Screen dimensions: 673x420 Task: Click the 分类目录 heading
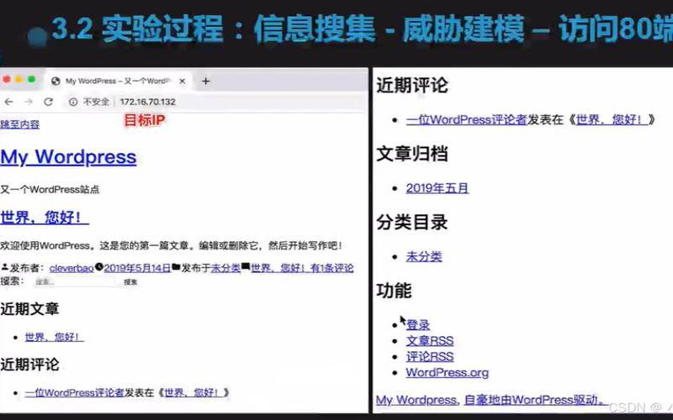(412, 223)
